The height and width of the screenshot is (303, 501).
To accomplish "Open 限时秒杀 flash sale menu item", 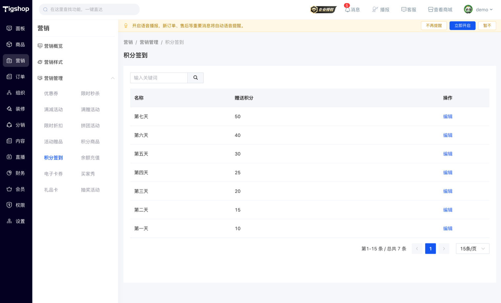I will [x=90, y=93].
